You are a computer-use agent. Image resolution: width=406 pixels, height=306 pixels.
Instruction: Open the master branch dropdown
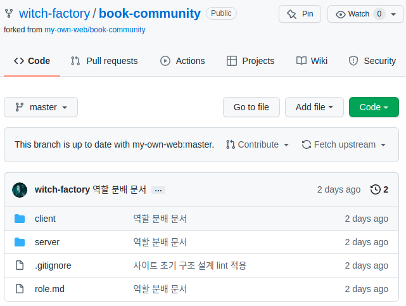(41, 107)
